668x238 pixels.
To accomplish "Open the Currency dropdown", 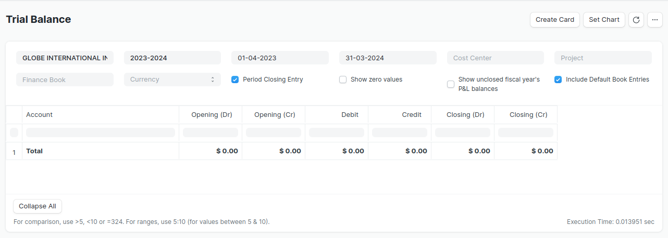I will (x=172, y=80).
